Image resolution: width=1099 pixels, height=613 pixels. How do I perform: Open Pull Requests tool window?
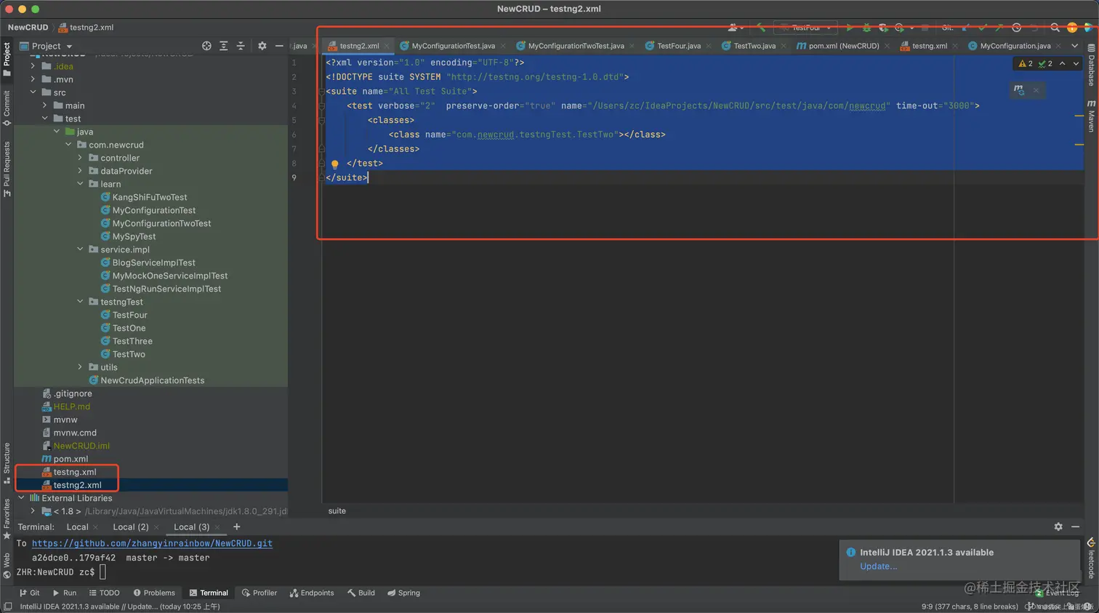7,169
